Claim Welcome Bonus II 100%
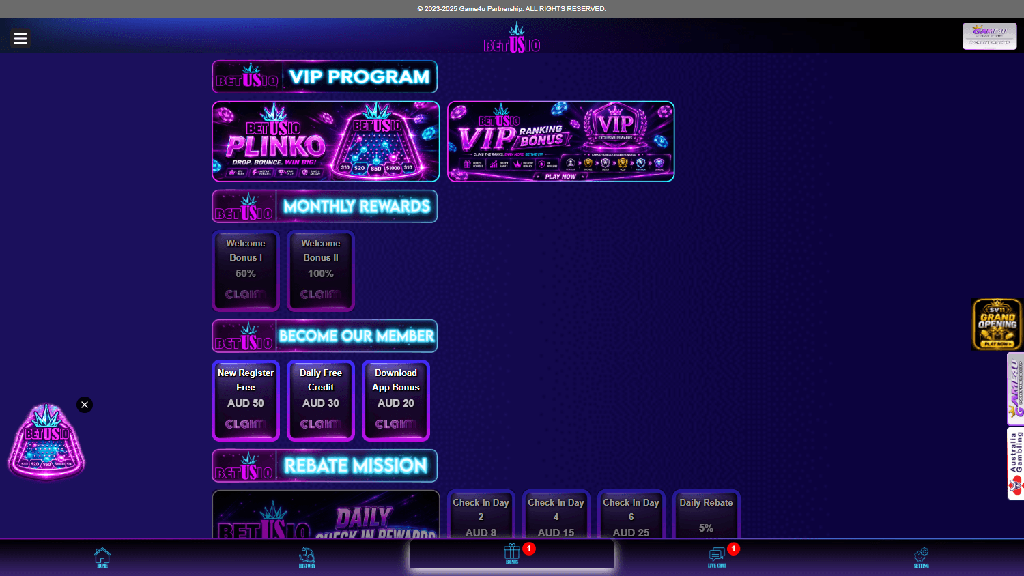The height and width of the screenshot is (576, 1024). (x=321, y=271)
